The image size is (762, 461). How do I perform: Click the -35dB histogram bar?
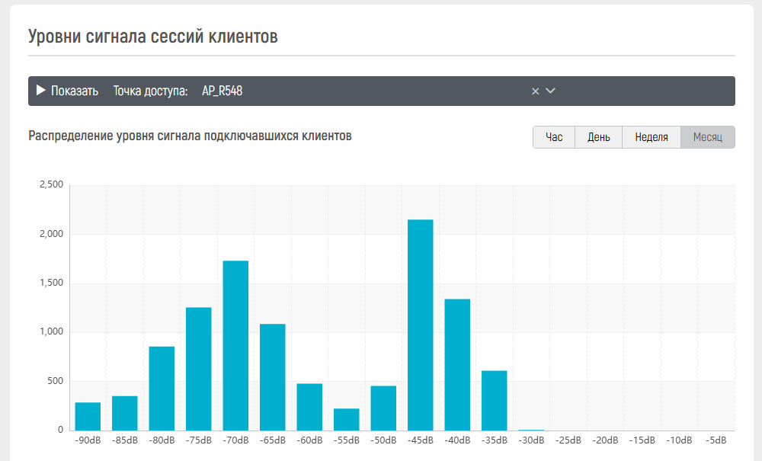coord(495,400)
